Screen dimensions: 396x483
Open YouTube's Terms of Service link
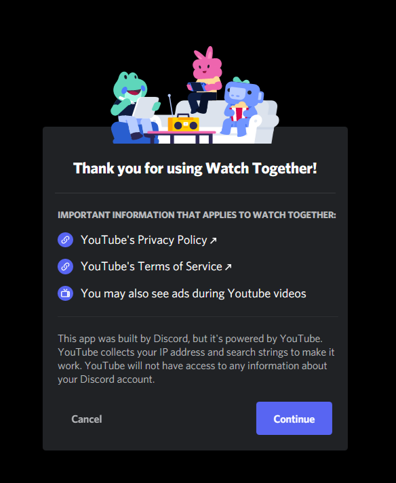tap(151, 266)
